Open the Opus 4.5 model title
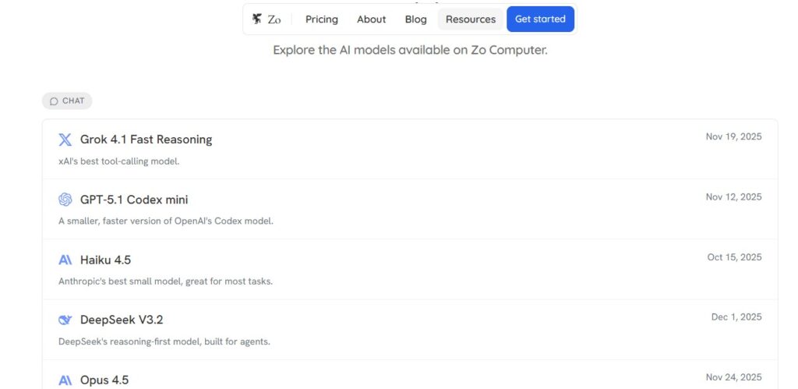This screenshot has height=389, width=798. (104, 380)
